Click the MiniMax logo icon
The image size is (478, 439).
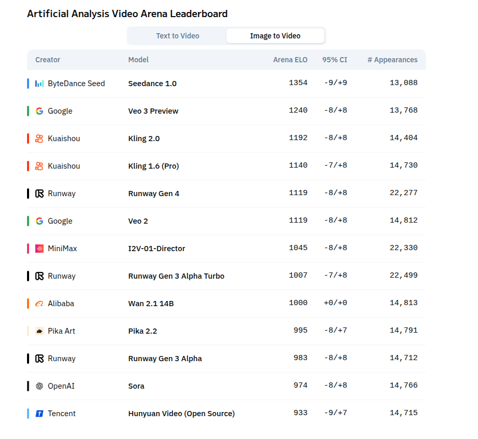(x=39, y=249)
